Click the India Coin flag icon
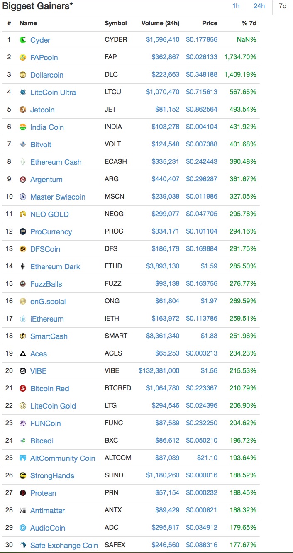 coord(23,127)
